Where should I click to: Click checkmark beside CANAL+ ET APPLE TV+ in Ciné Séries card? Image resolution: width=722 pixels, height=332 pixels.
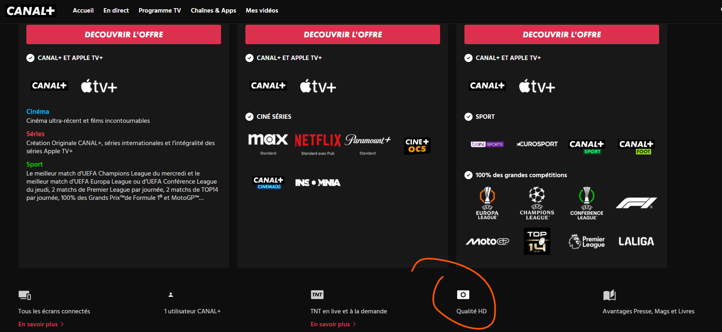click(x=249, y=58)
